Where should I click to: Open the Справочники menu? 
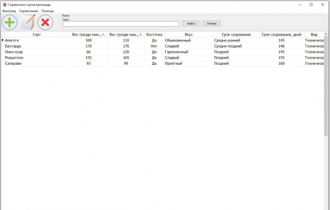click(28, 11)
